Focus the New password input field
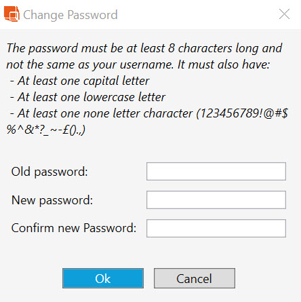The image size is (301, 302). (x=216, y=200)
